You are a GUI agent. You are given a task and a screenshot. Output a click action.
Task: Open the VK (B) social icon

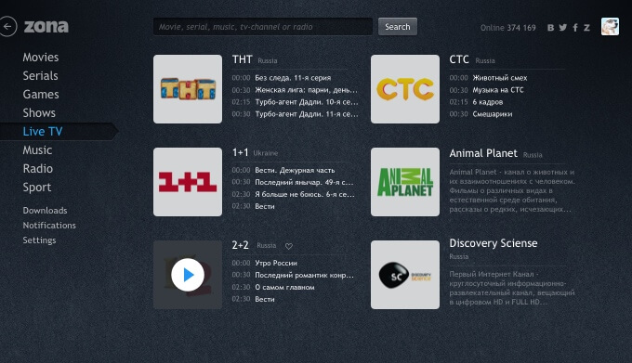point(550,27)
